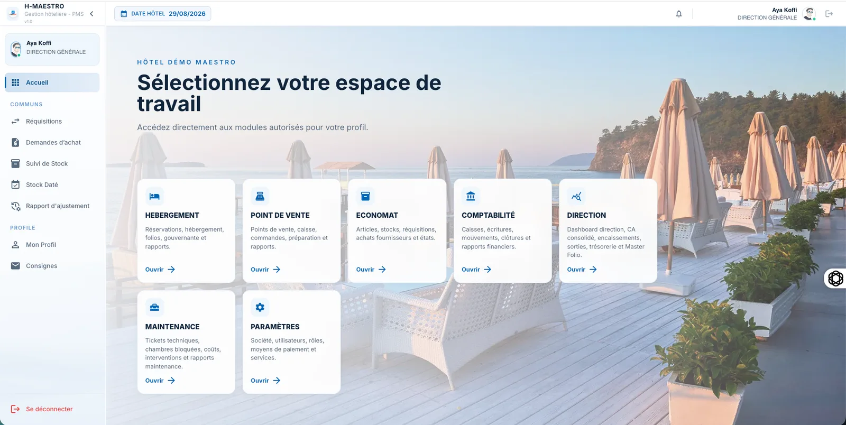Click the Paramètres gear icon

pos(260,307)
